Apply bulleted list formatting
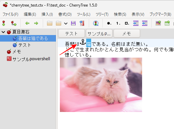 (109, 23)
